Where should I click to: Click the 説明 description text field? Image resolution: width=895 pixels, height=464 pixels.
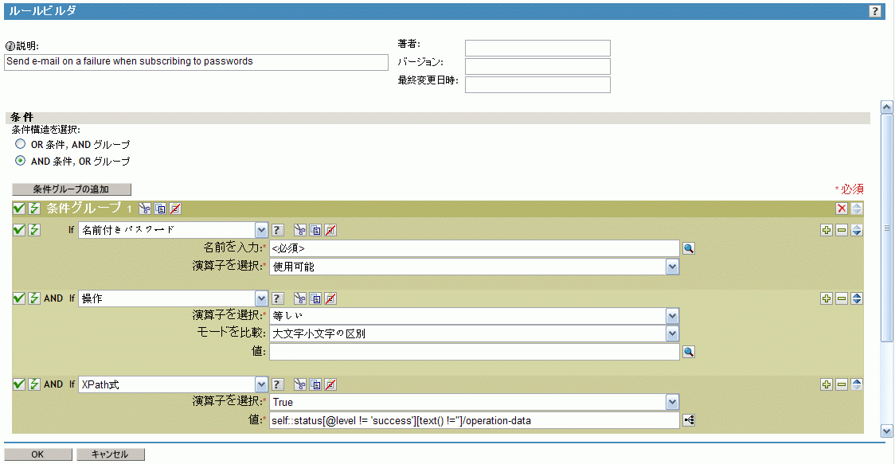196,62
